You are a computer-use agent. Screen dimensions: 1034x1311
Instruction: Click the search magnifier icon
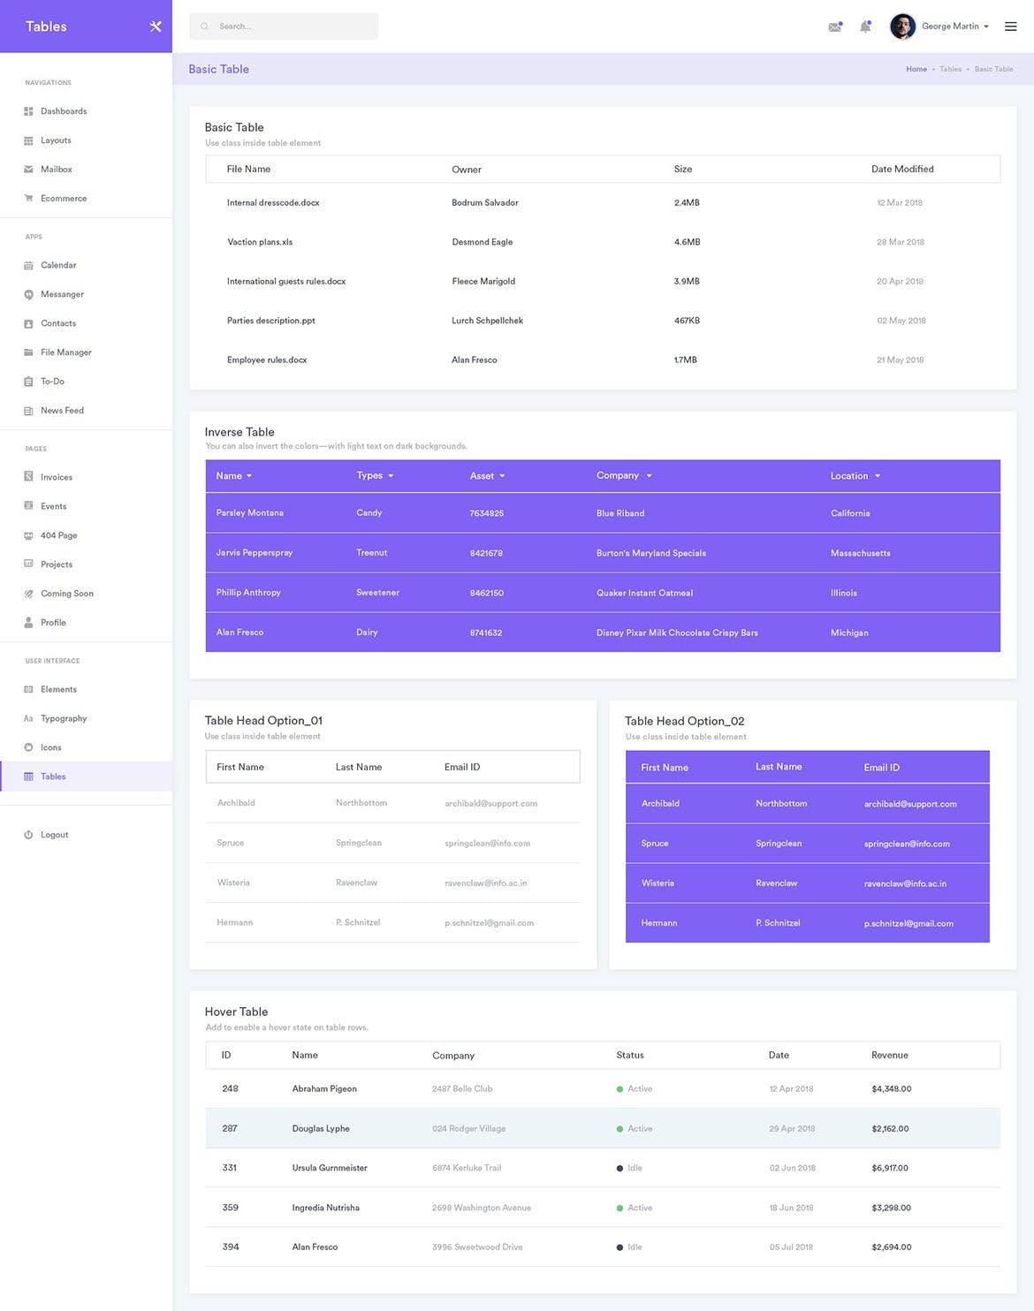click(204, 26)
